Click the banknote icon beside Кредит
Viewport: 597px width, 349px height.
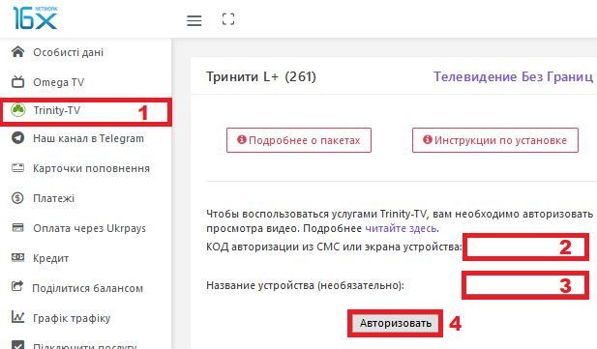point(17,258)
